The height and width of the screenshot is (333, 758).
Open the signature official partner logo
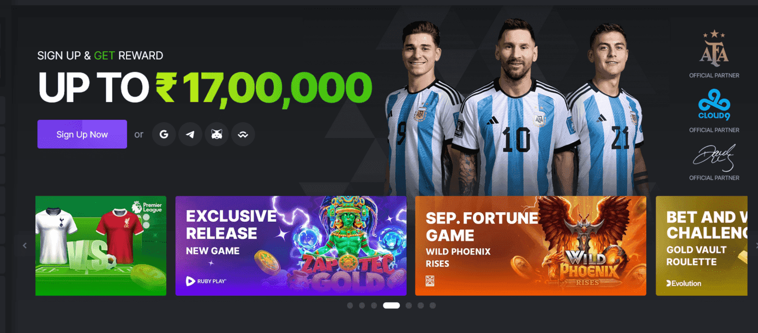tap(714, 158)
